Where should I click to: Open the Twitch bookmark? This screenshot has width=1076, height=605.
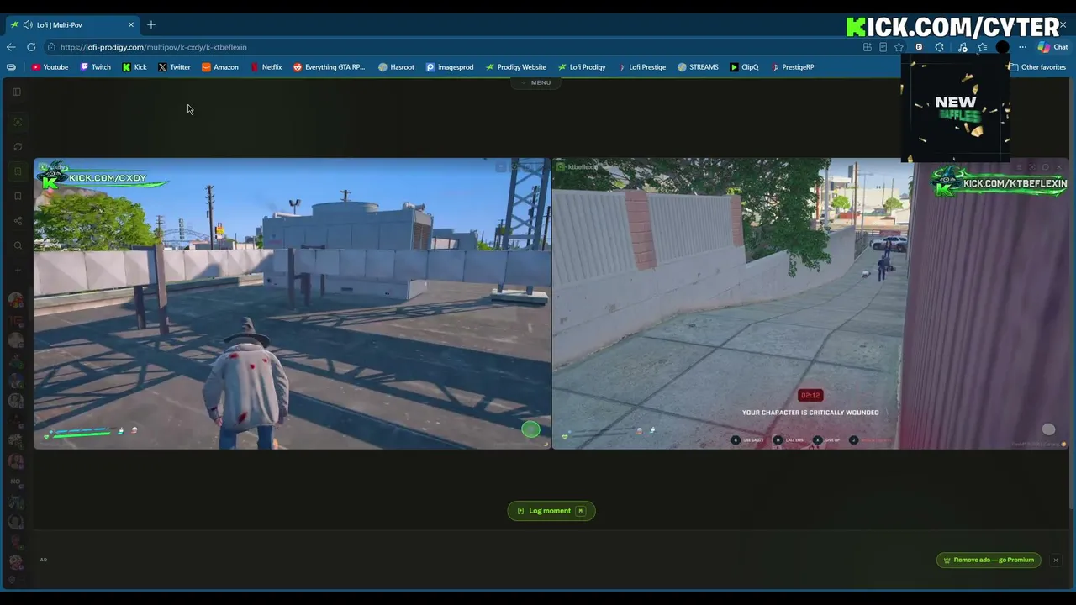95,67
